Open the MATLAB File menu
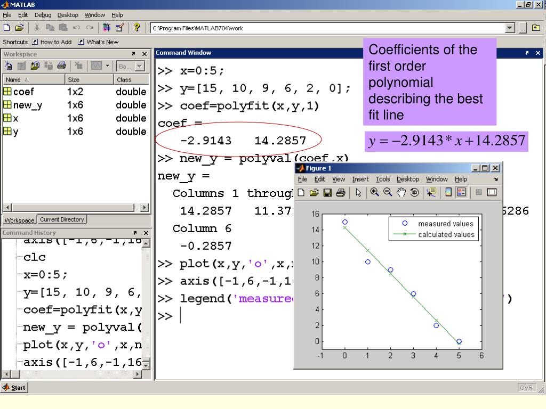Screen dimensions: 546x409 (x=7, y=15)
